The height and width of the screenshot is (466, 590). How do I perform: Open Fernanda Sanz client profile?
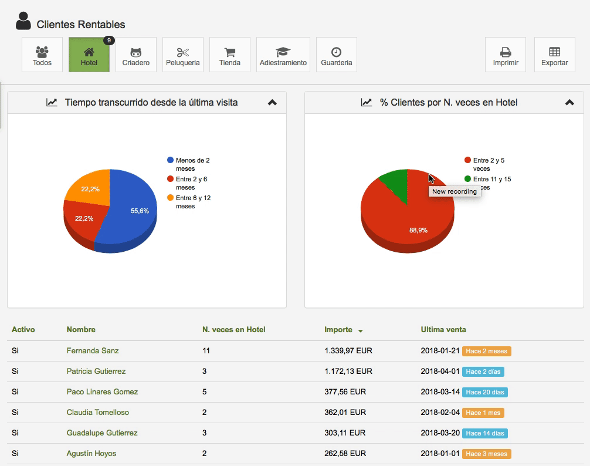(x=93, y=351)
